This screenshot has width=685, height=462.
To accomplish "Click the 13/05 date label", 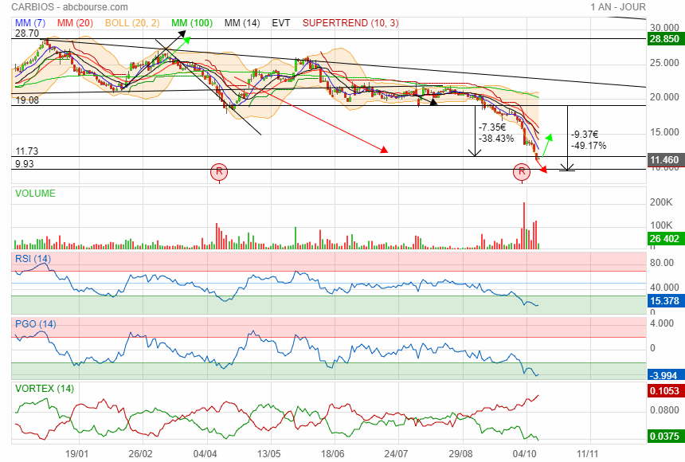I will [x=268, y=454].
